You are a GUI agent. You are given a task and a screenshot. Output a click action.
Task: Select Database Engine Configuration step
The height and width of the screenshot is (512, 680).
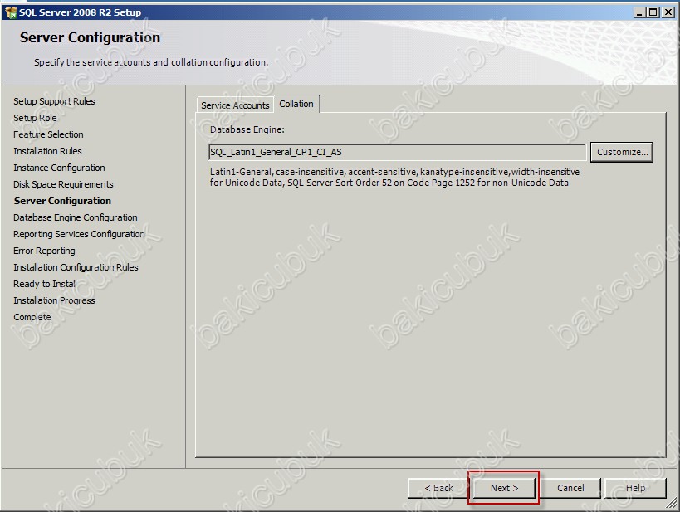pyautogui.click(x=76, y=217)
